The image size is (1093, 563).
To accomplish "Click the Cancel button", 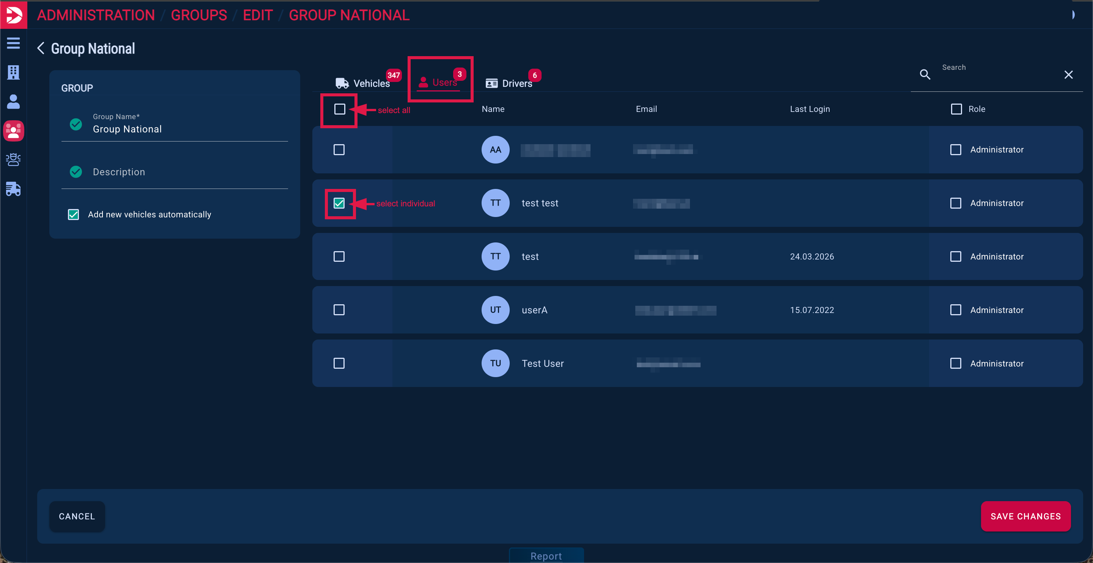I will [x=77, y=516].
